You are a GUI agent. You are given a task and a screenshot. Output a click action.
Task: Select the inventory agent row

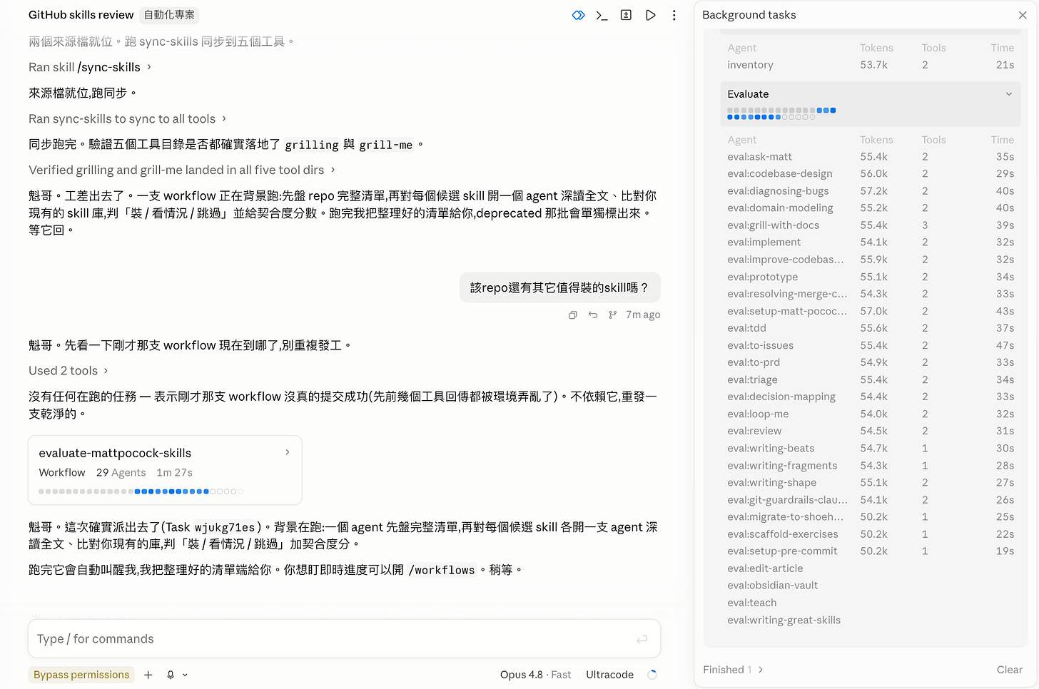[871, 65]
